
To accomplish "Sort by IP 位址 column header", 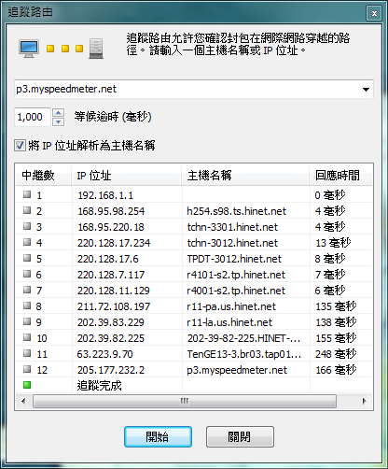I will (x=127, y=176).
